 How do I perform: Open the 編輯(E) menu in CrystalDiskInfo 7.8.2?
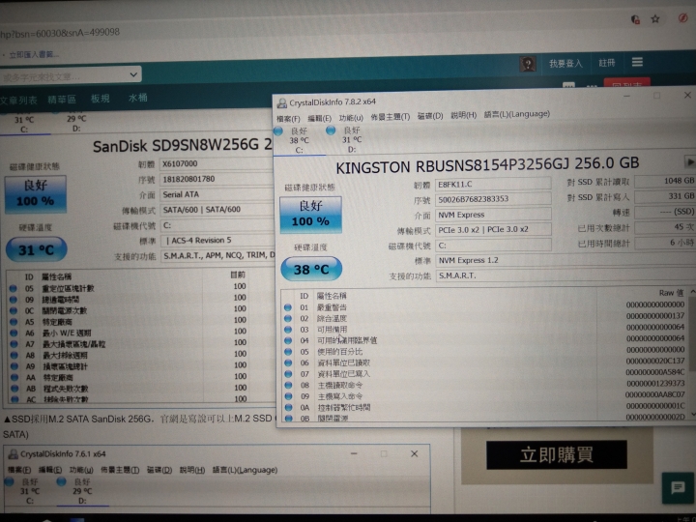320,118
